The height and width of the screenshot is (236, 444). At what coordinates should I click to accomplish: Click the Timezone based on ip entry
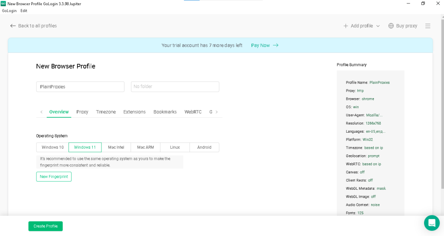pyautogui.click(x=364, y=148)
